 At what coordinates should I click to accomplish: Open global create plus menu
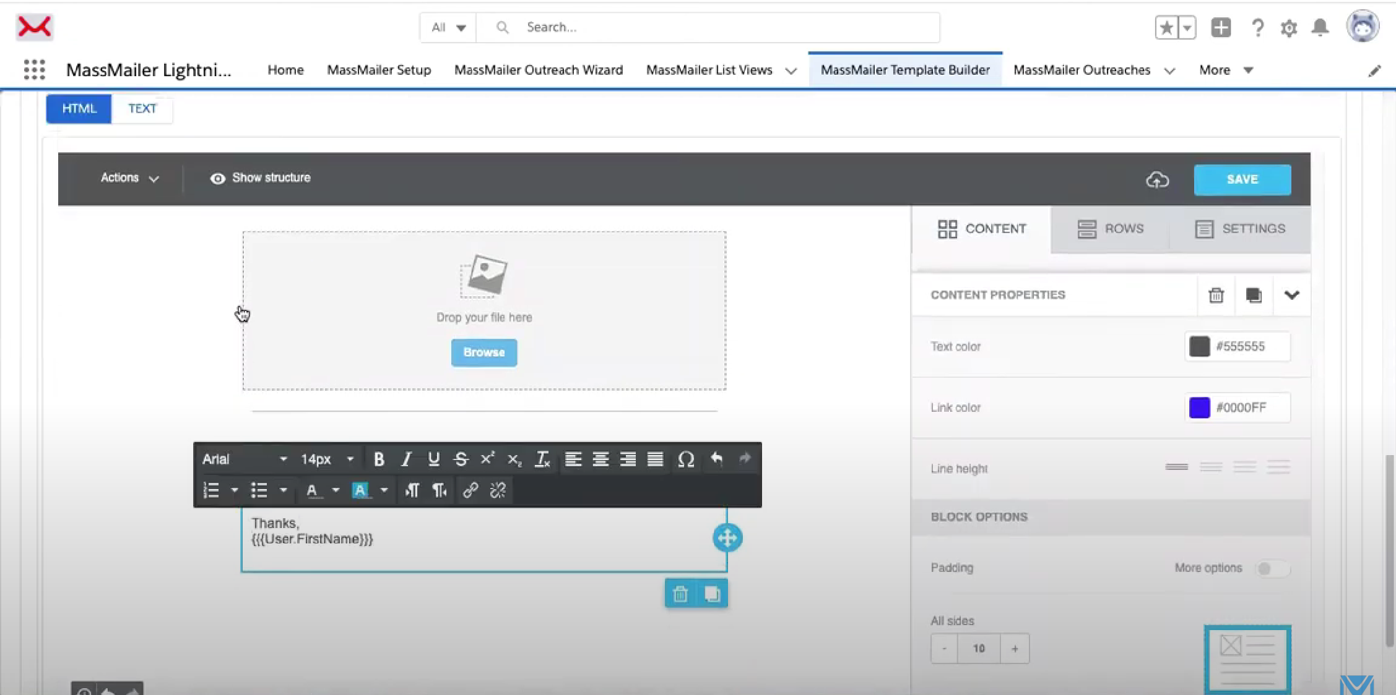(x=1221, y=28)
